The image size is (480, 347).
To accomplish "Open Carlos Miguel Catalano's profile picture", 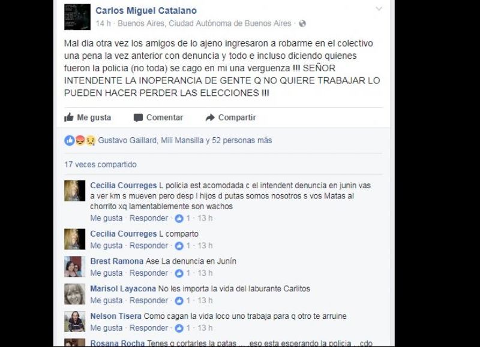I will coord(77,17).
